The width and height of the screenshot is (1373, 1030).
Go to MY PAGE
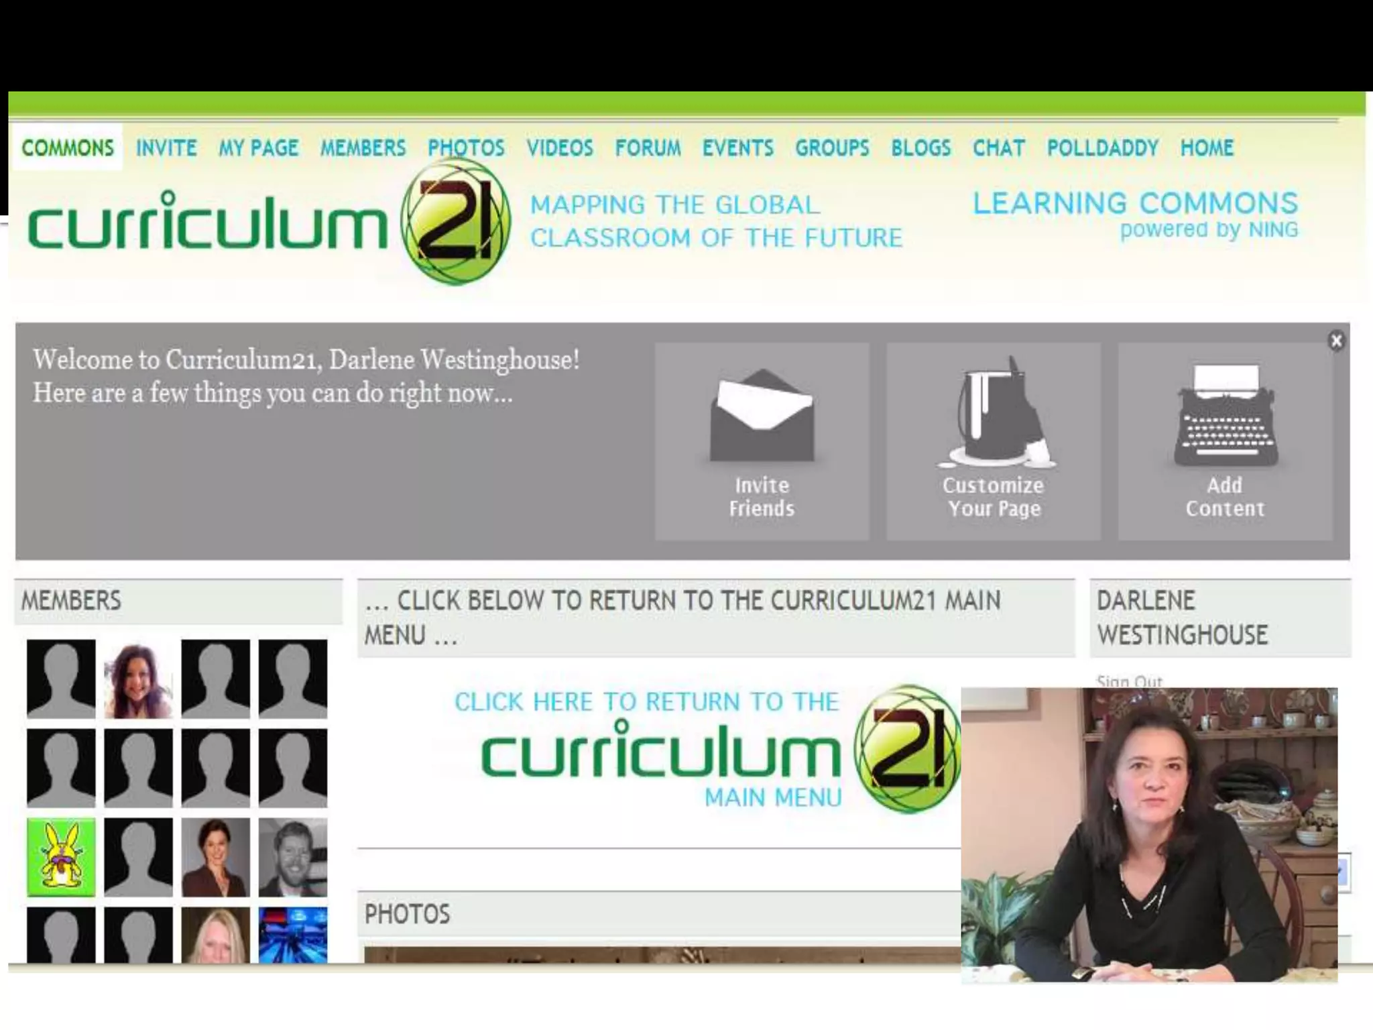click(259, 148)
